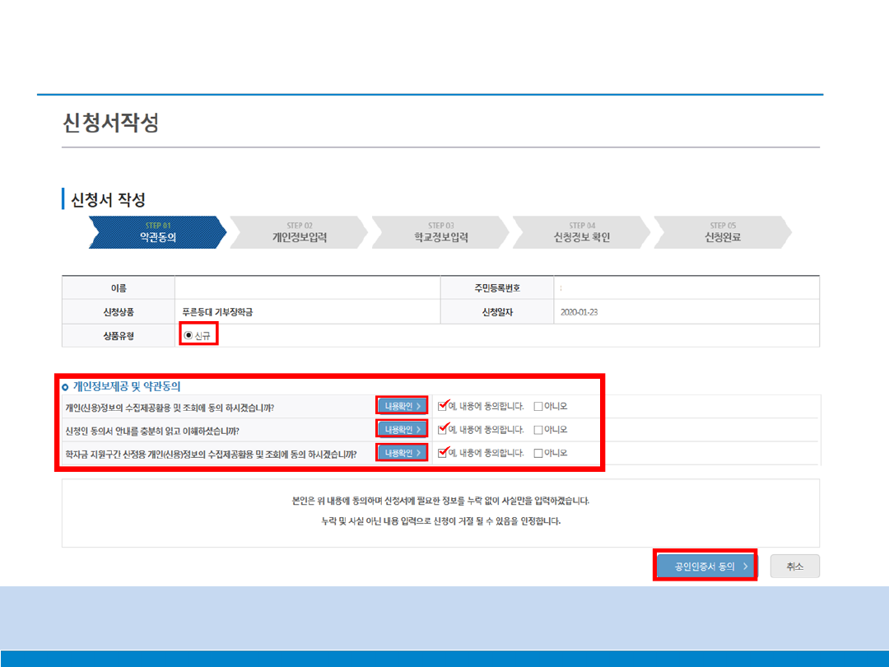
Task: Go to STEP 01 약관동의 step
Action: pos(156,232)
